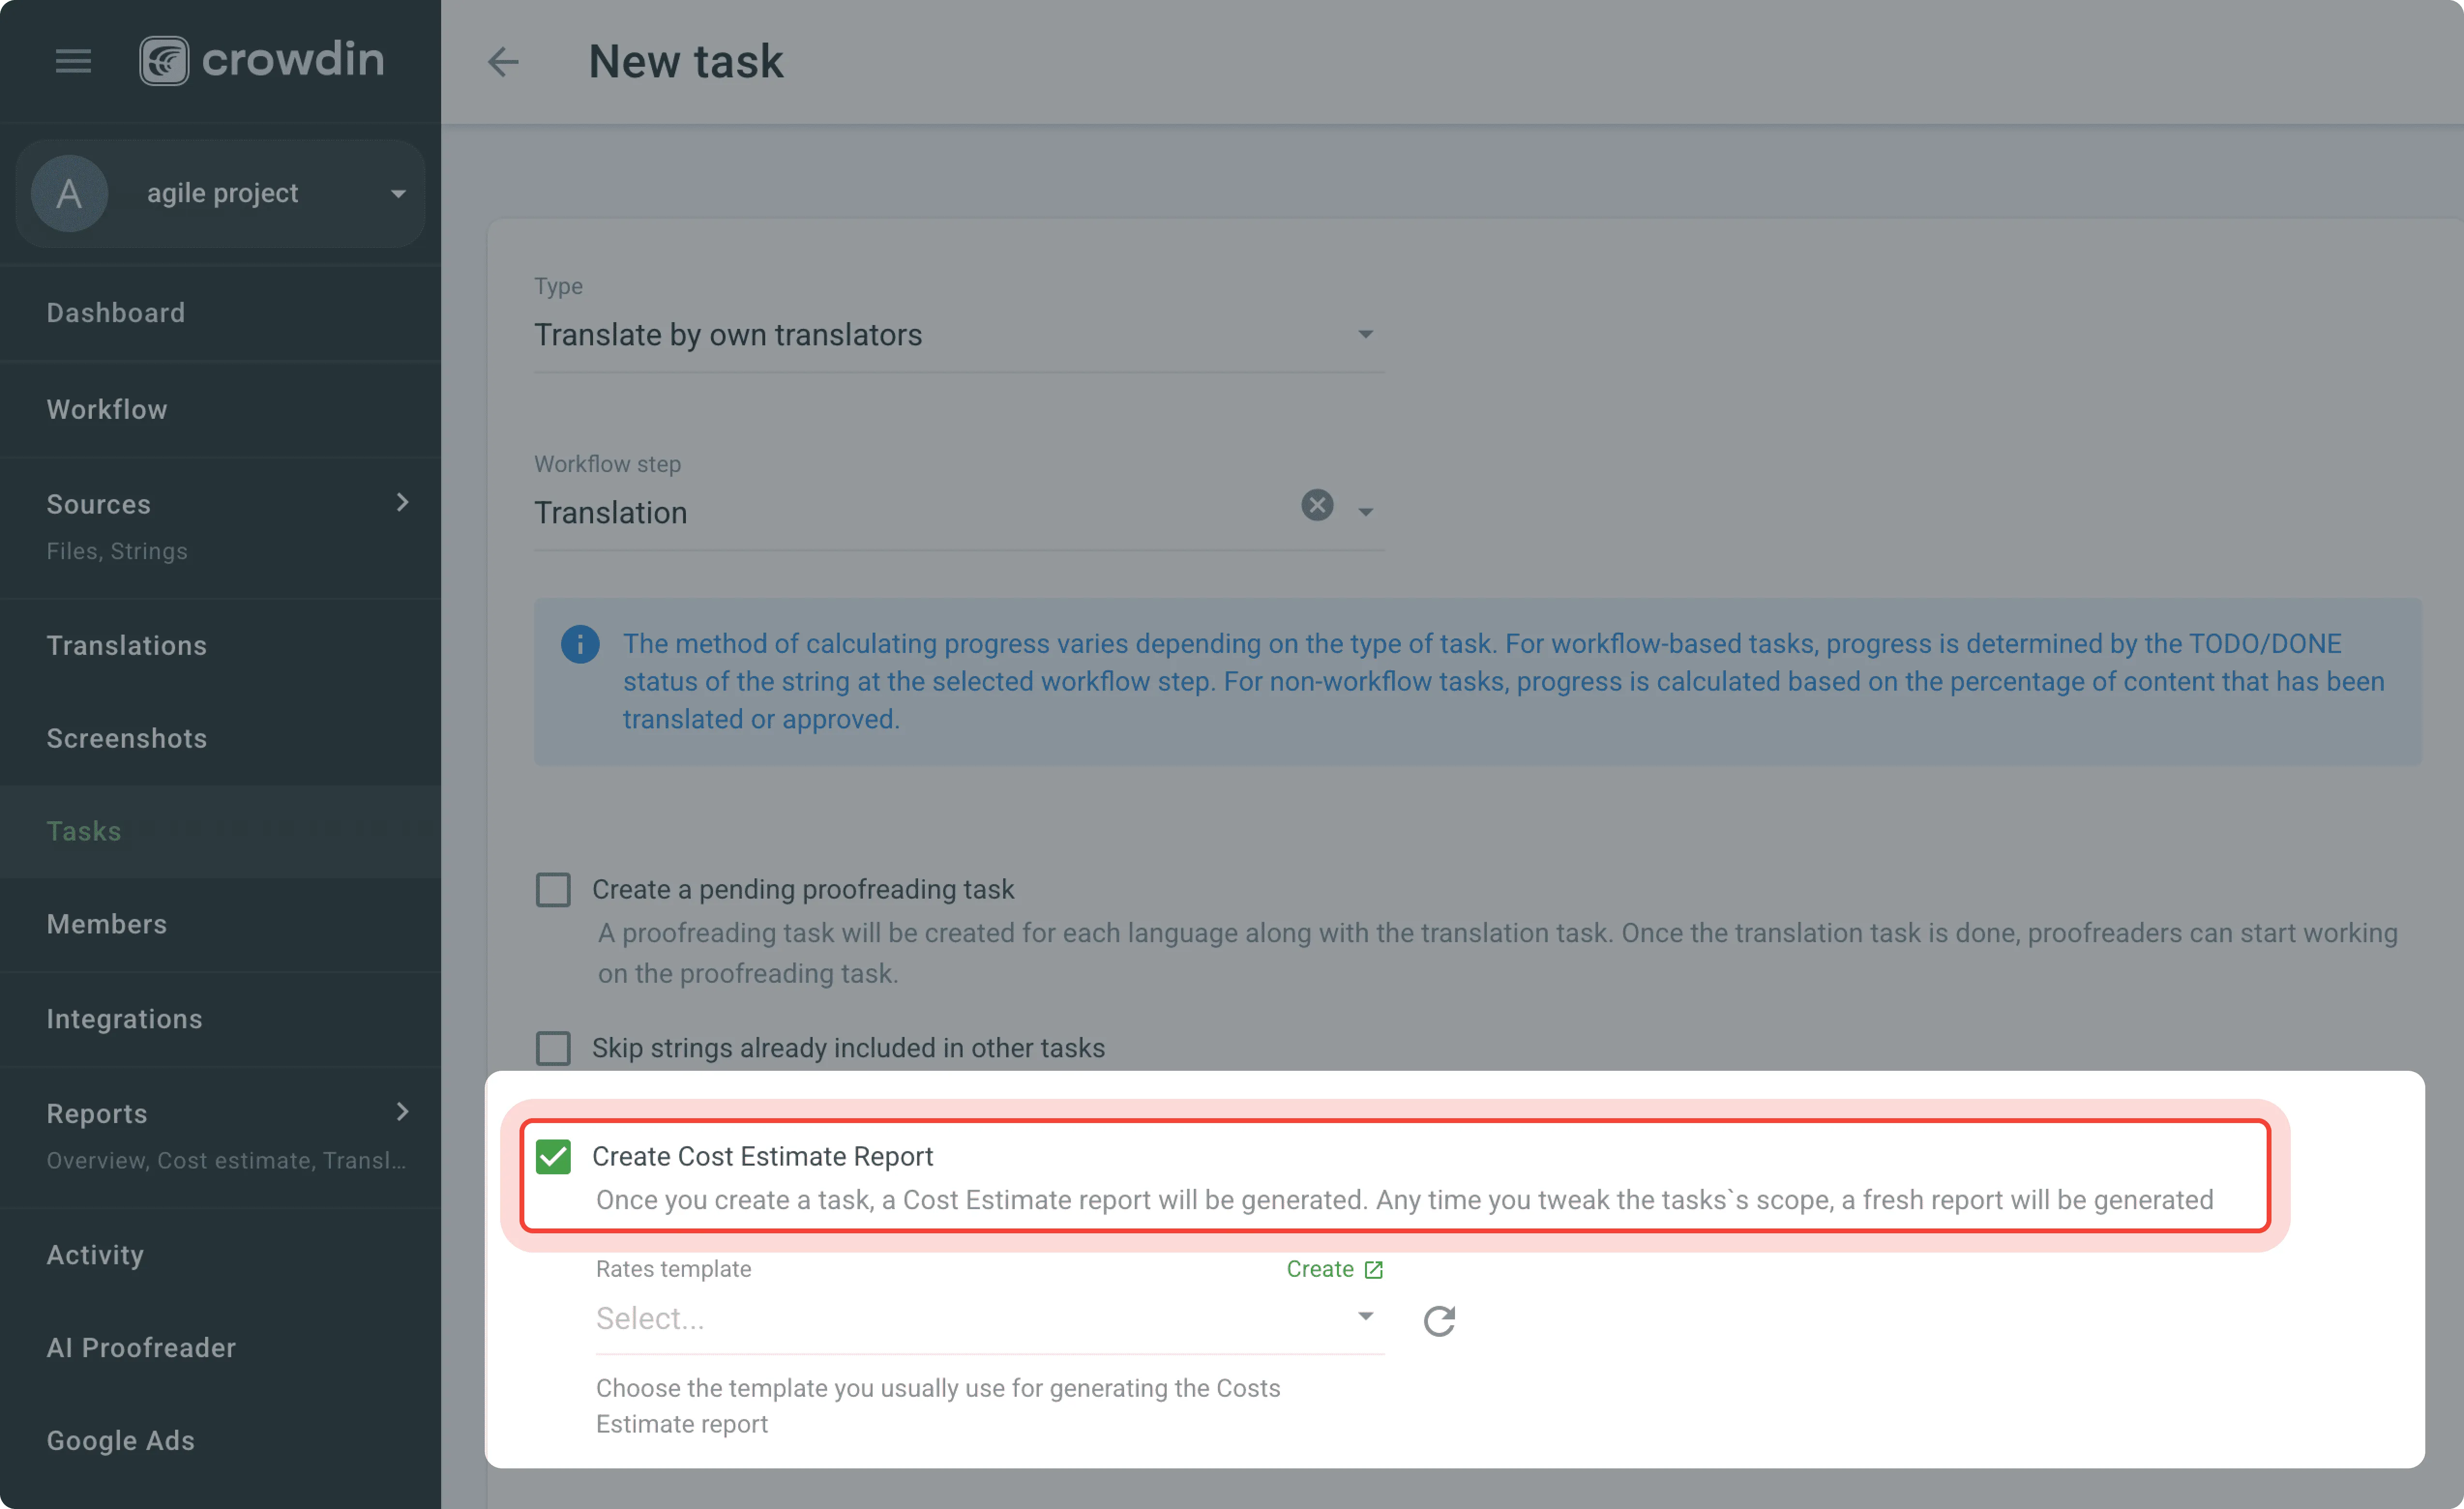Go back using the back arrow
The image size is (2464, 1509).
pos(503,62)
